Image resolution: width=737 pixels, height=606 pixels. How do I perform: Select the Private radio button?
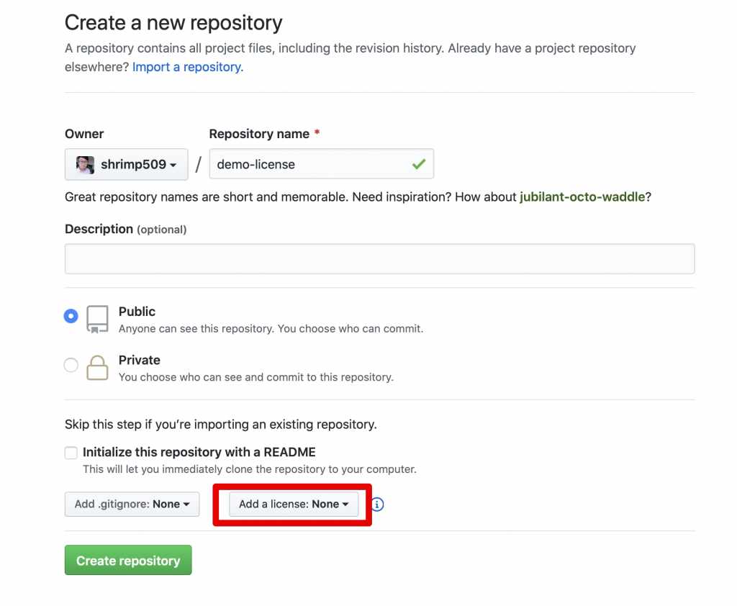71,365
